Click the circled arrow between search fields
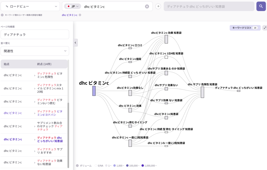 tap(158, 7)
